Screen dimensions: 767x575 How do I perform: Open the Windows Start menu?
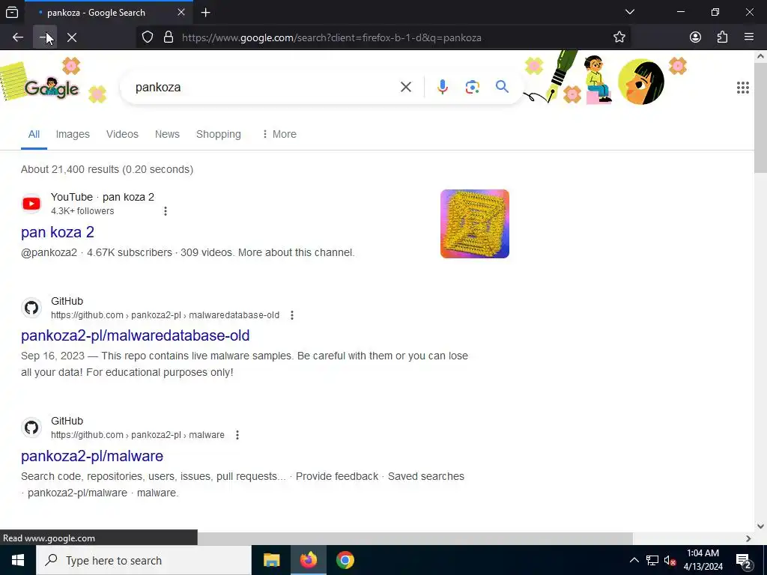coord(18,560)
